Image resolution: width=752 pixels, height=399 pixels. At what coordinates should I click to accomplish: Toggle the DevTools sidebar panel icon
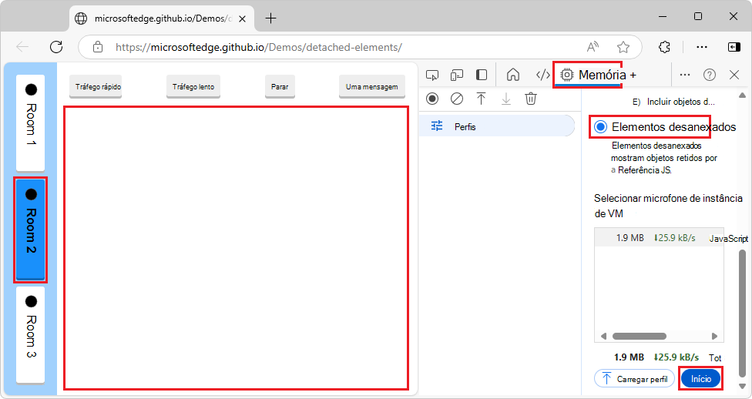click(x=482, y=75)
